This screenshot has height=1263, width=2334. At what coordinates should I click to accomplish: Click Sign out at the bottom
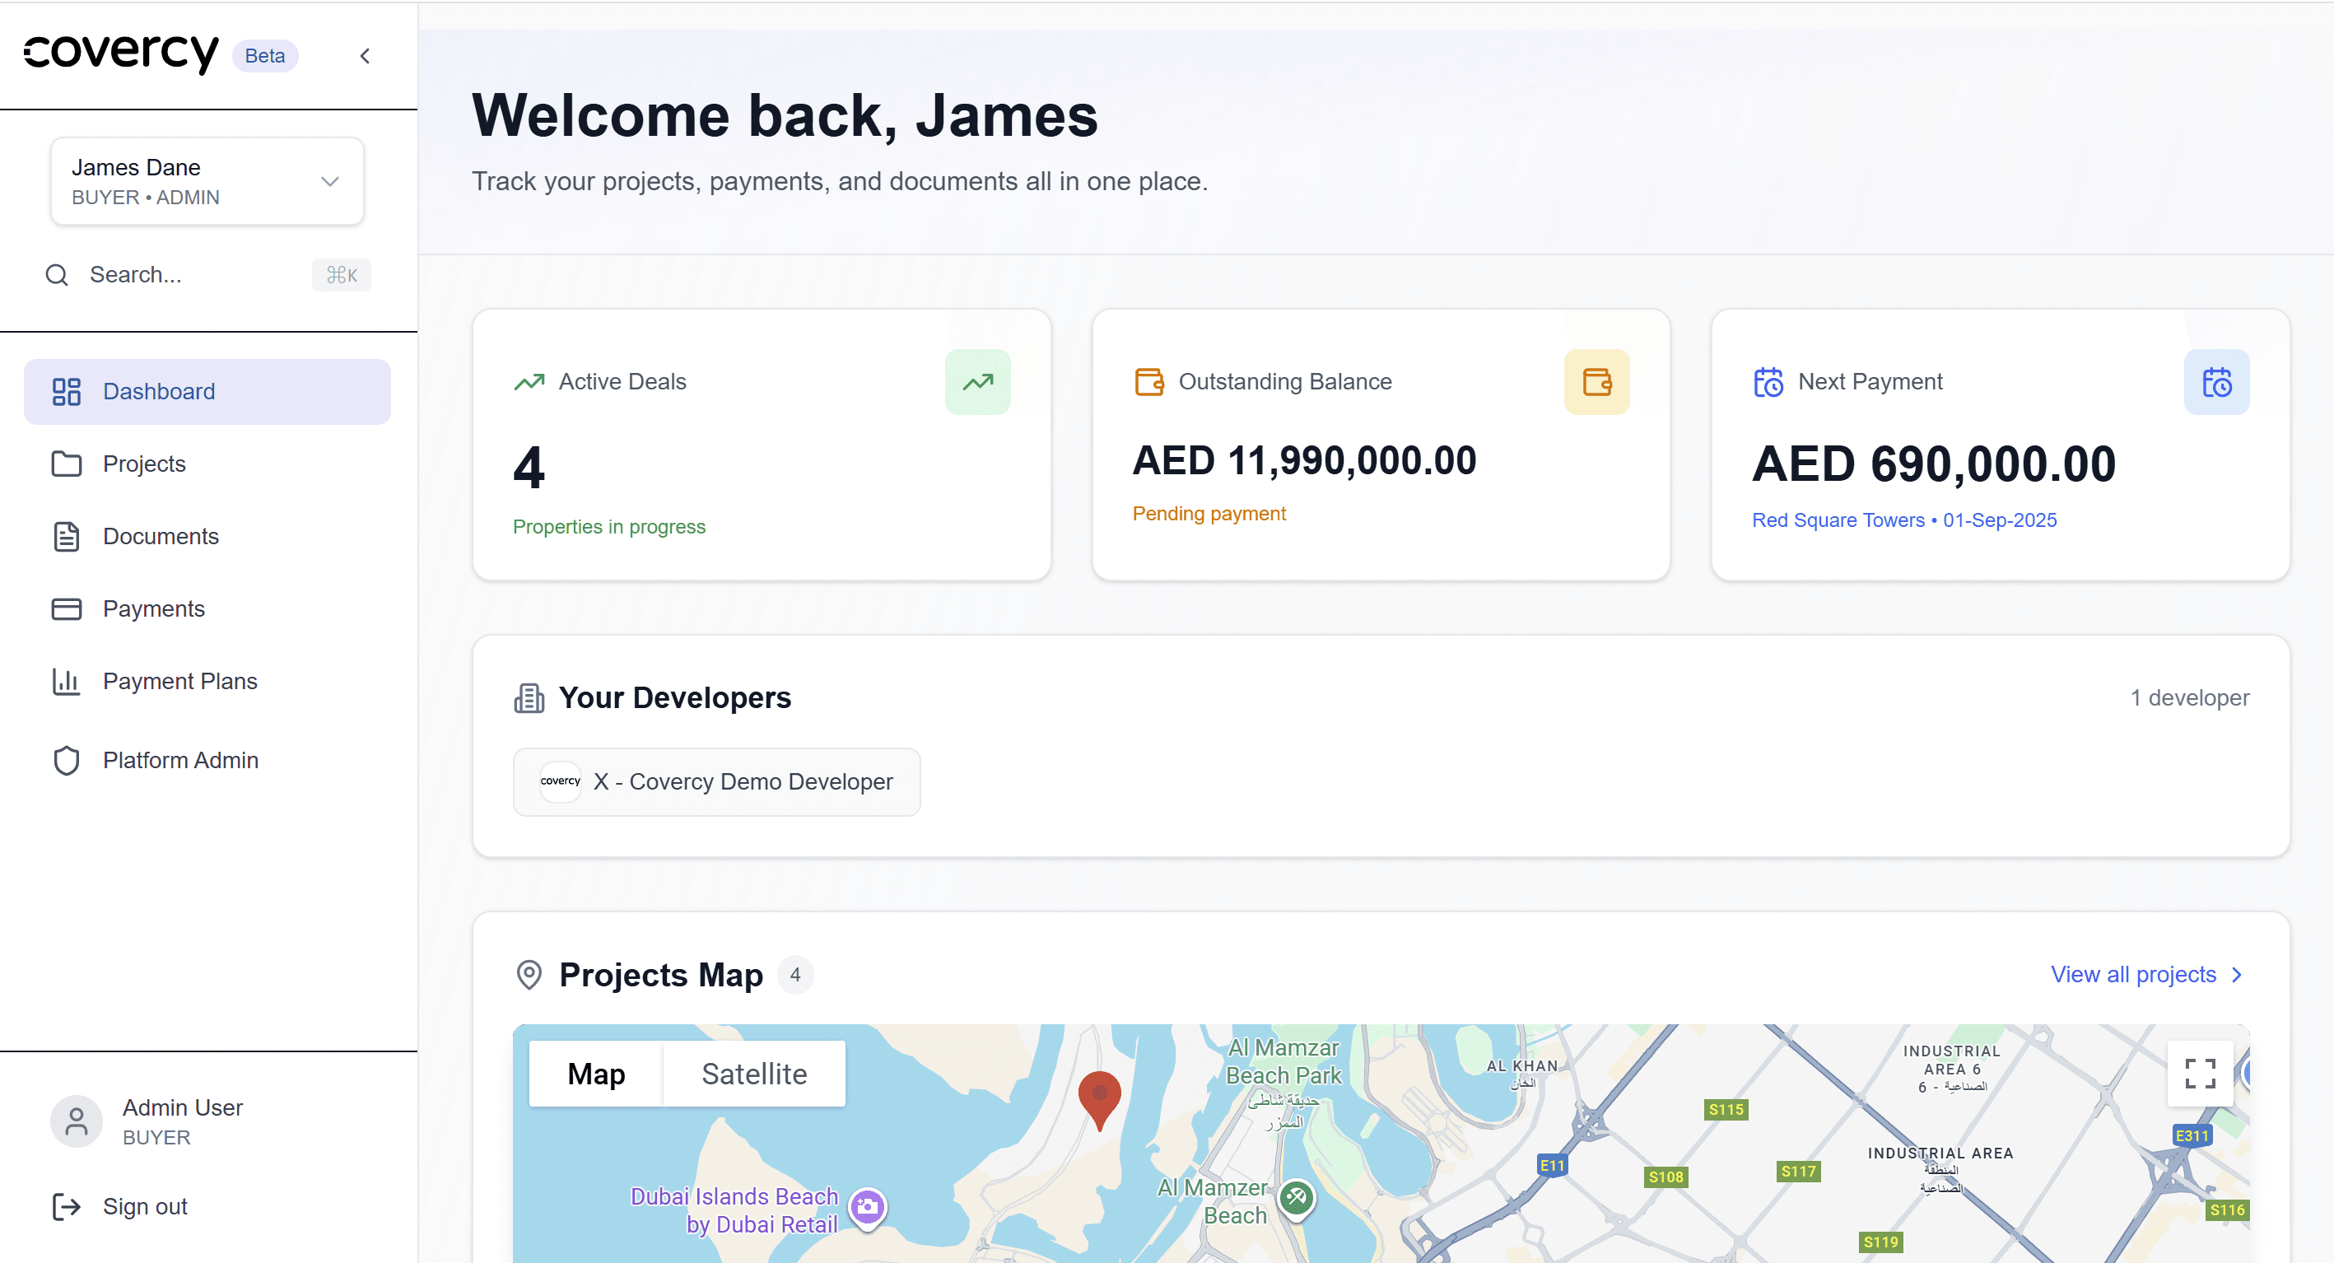[144, 1206]
